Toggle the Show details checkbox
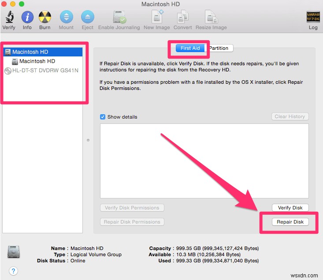 (103, 117)
